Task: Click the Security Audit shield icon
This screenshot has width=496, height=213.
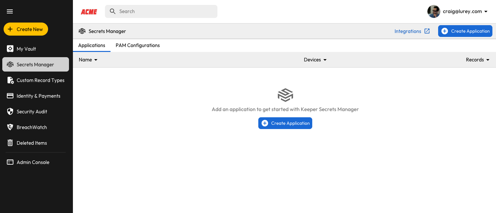Action: [x=10, y=112]
